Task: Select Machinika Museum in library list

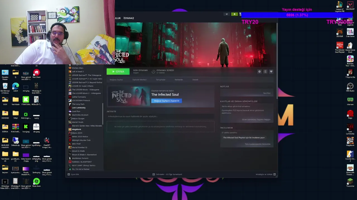Action: [x=80, y=115]
